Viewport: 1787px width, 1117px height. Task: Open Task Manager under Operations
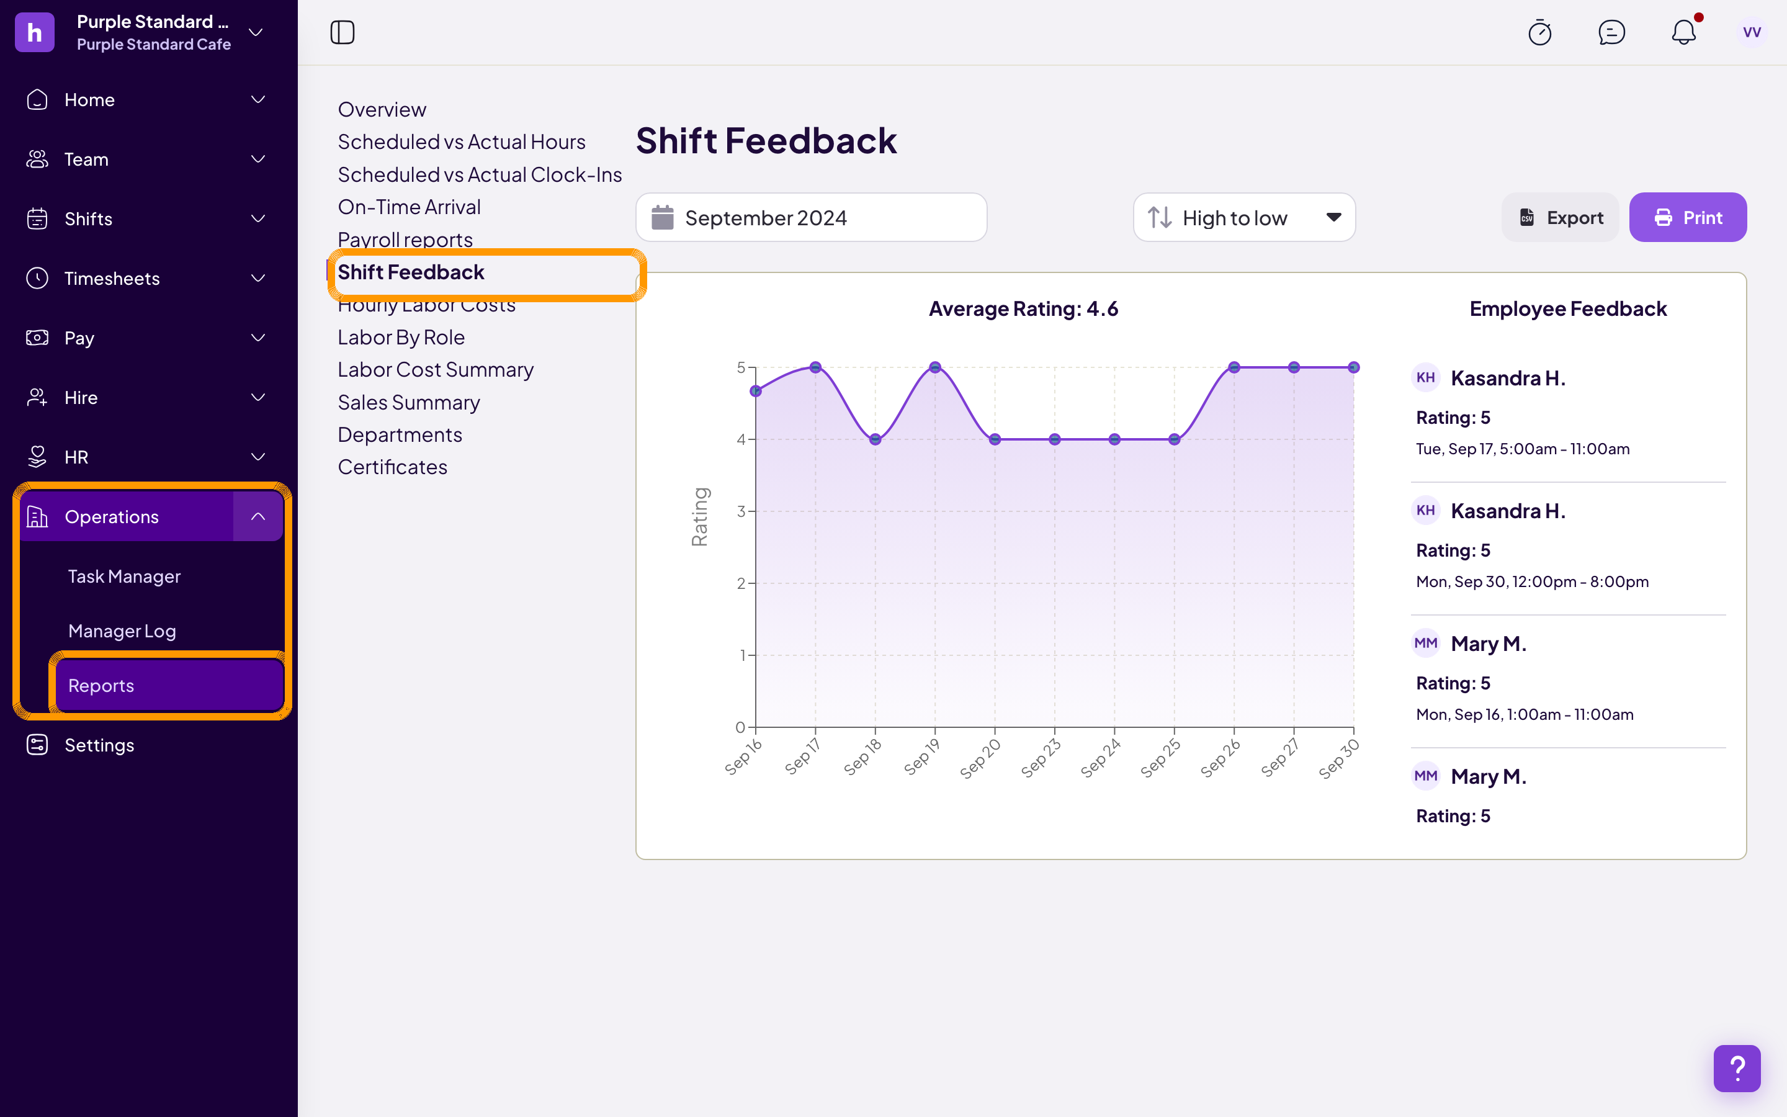coord(124,576)
